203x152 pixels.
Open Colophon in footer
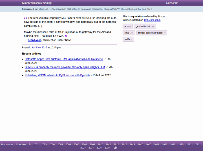click(21, 144)
